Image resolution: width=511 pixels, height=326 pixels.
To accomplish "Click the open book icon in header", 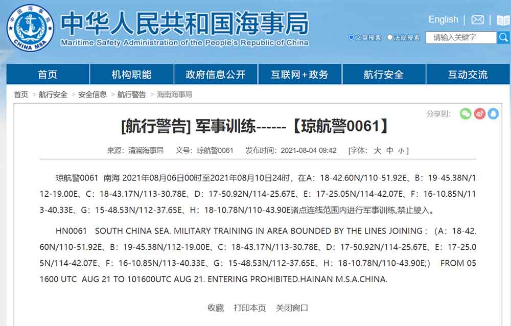I will (503, 20).
